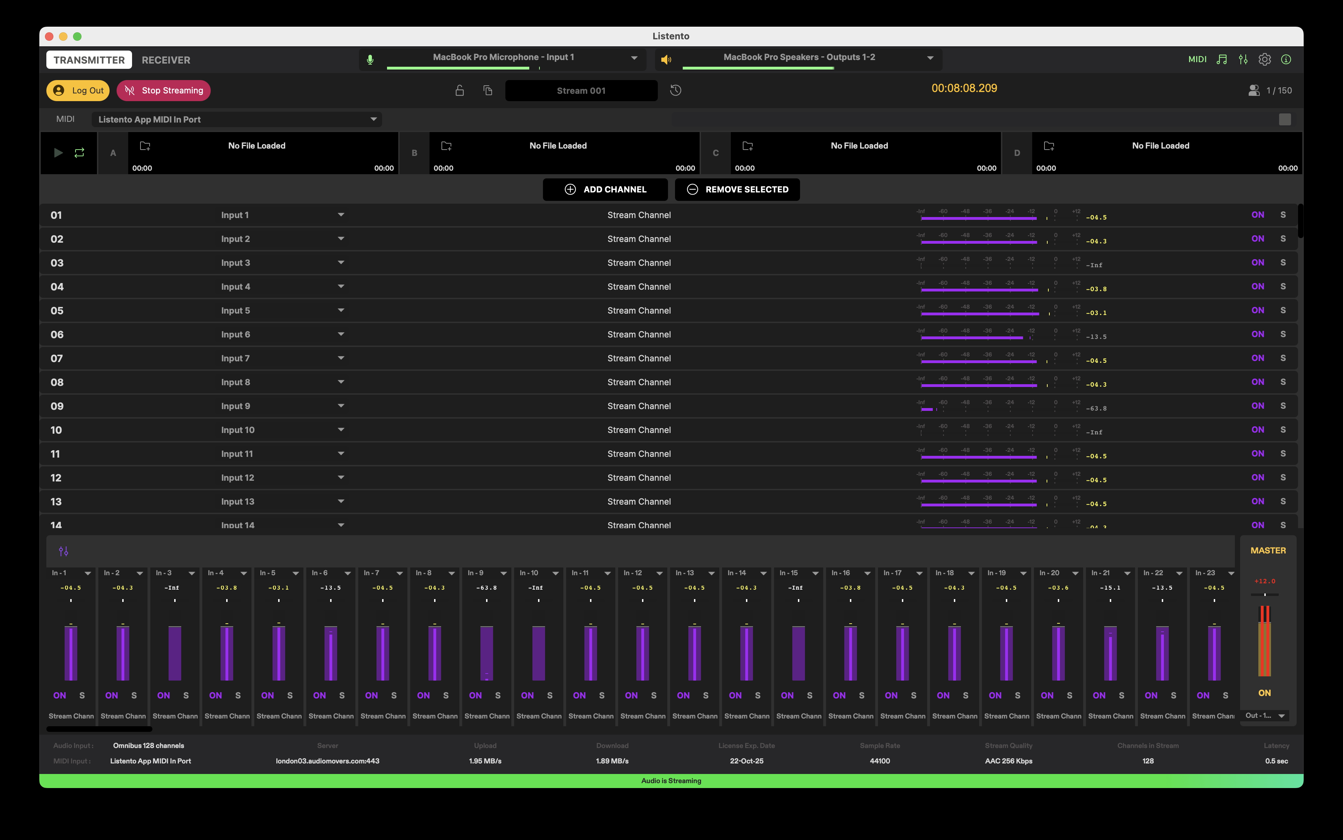Open the settings gear icon
1343x840 pixels.
(1265, 59)
